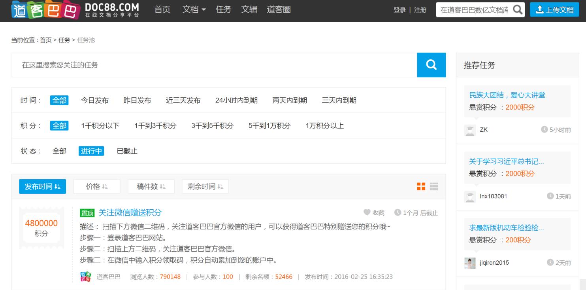This screenshot has height=290, width=586.
Task: Sort tasks by 价格
Action: 97,186
